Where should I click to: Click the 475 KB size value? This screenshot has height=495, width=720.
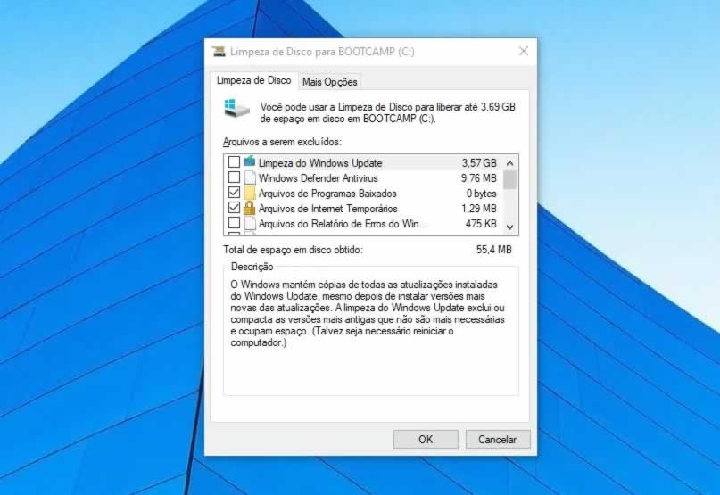(x=481, y=224)
